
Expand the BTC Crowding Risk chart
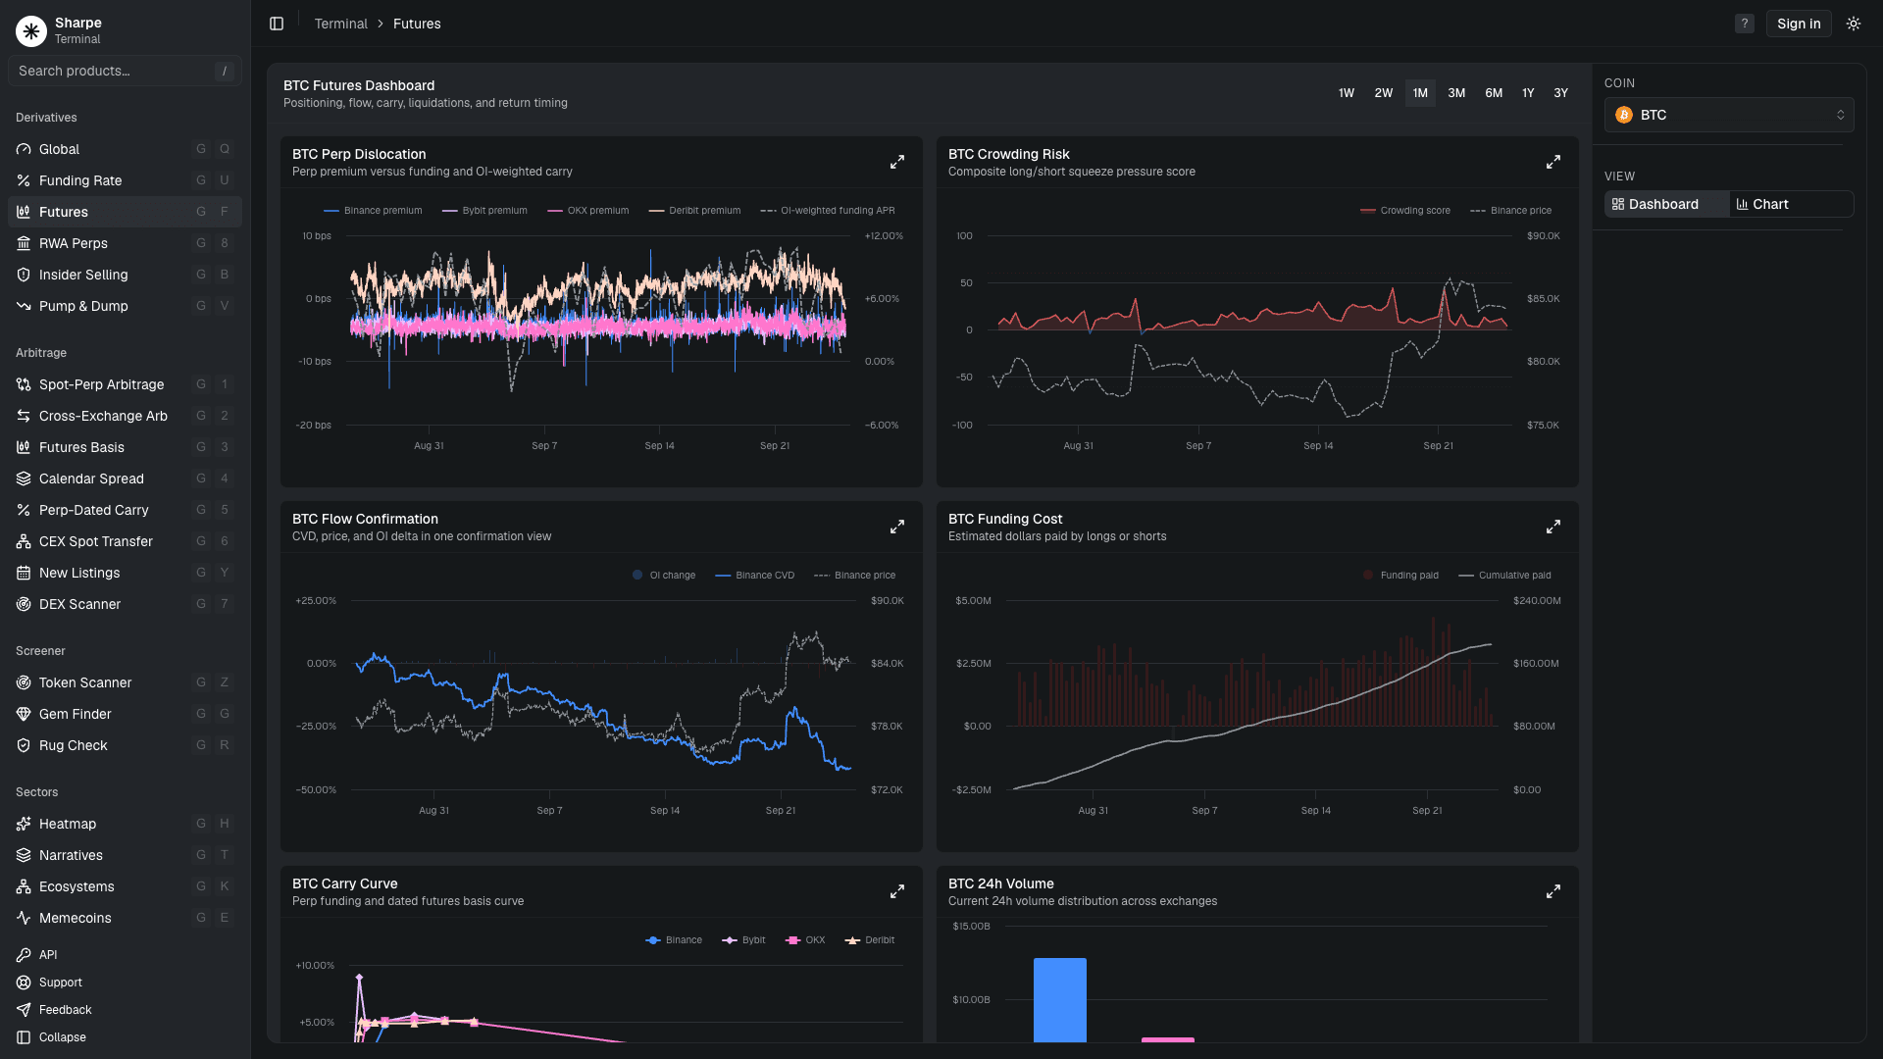[x=1552, y=162]
